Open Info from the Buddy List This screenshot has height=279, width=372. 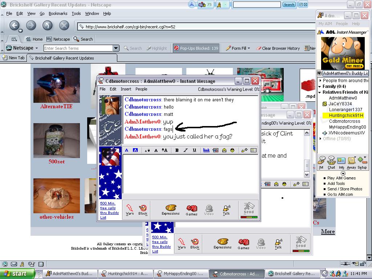pyautogui.click(x=341, y=162)
